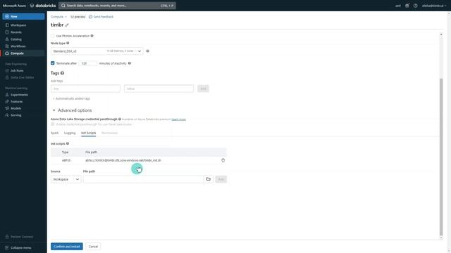Click the scrollbar up arrow
451x253 pixels.
click(x=441, y=34)
